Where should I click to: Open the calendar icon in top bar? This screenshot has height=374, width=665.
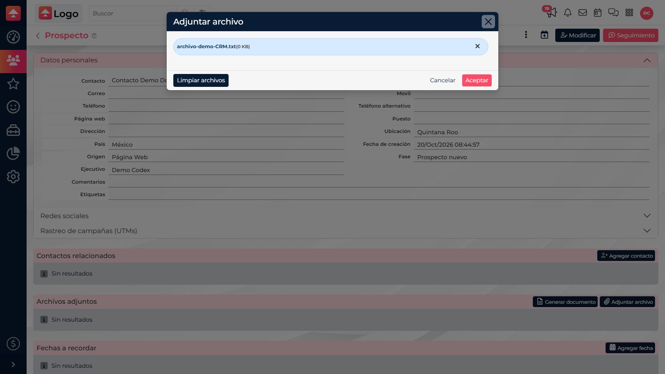598,12
